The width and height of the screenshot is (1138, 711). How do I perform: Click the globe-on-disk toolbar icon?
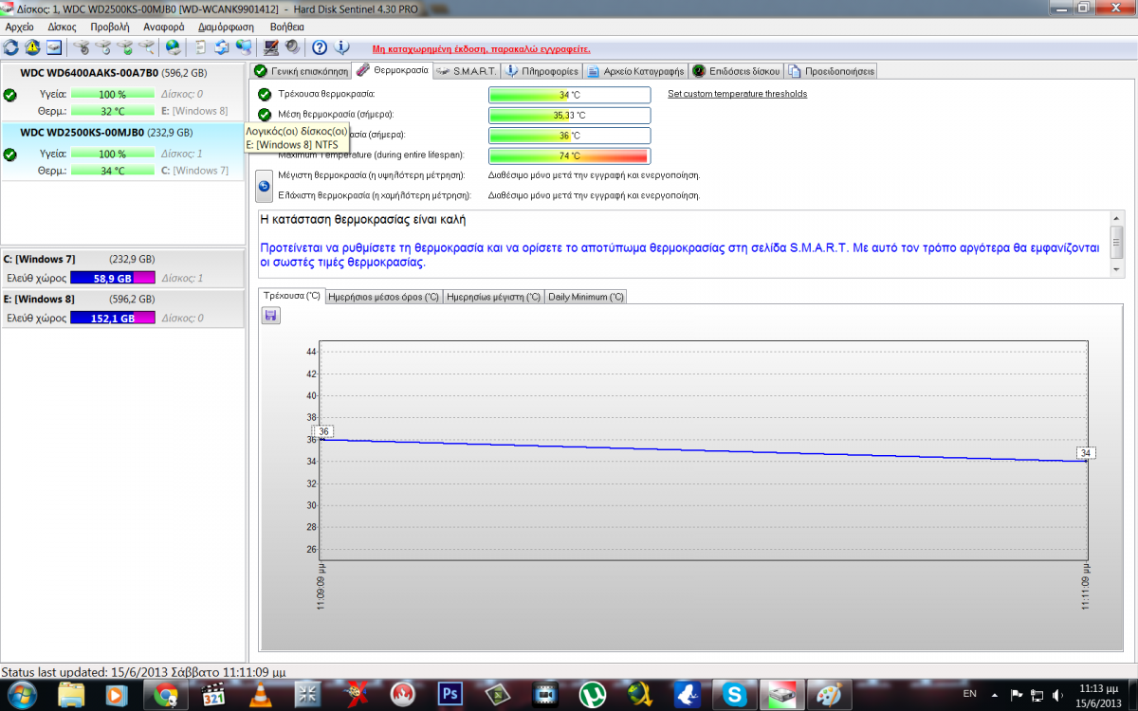[173, 47]
